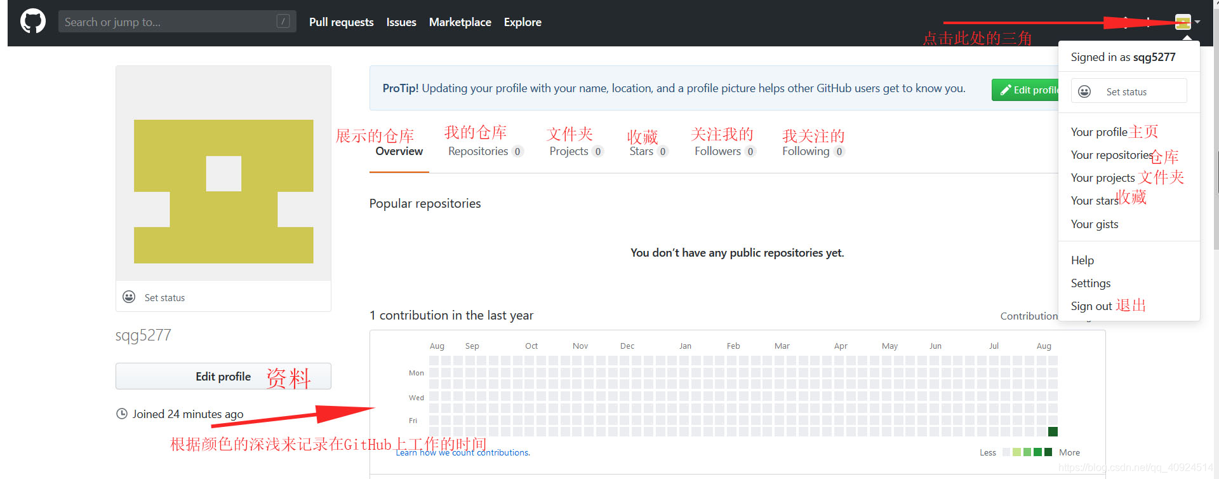Click the More label in contribution legend
The height and width of the screenshot is (479, 1219).
tap(1070, 452)
